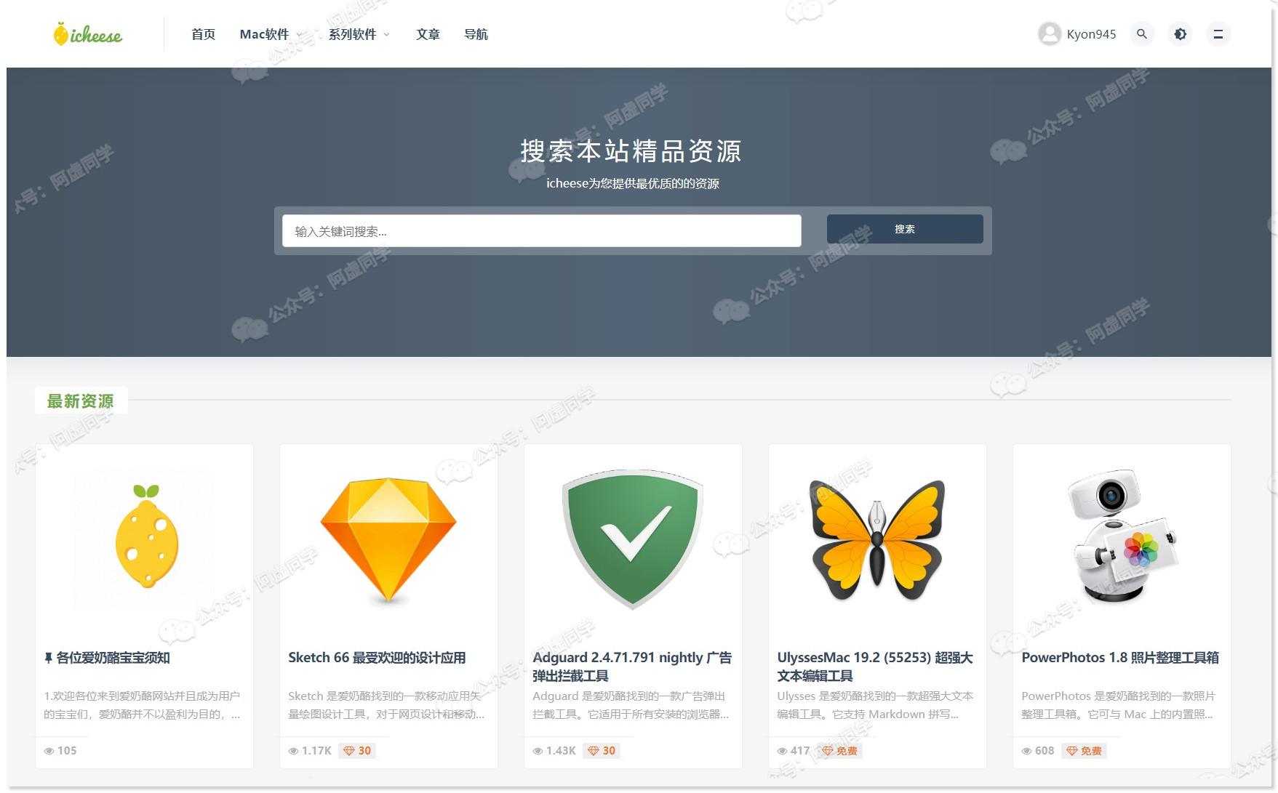Expand the 系列软件 dropdown chevron
1278x793 pixels.
pos(386,34)
